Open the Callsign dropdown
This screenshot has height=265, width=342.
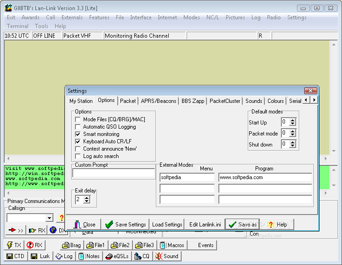[x=49, y=218]
